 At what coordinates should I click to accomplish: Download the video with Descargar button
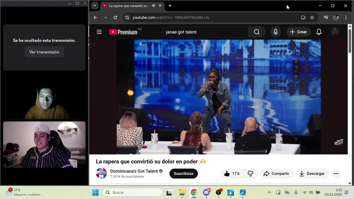point(312,174)
